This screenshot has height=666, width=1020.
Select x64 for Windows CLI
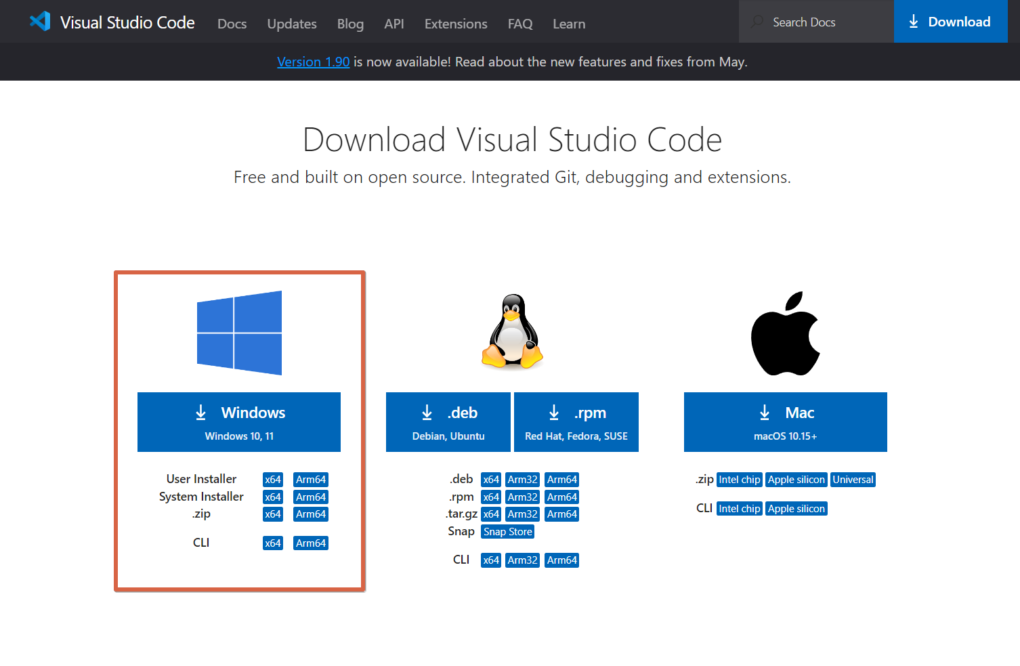coord(273,543)
